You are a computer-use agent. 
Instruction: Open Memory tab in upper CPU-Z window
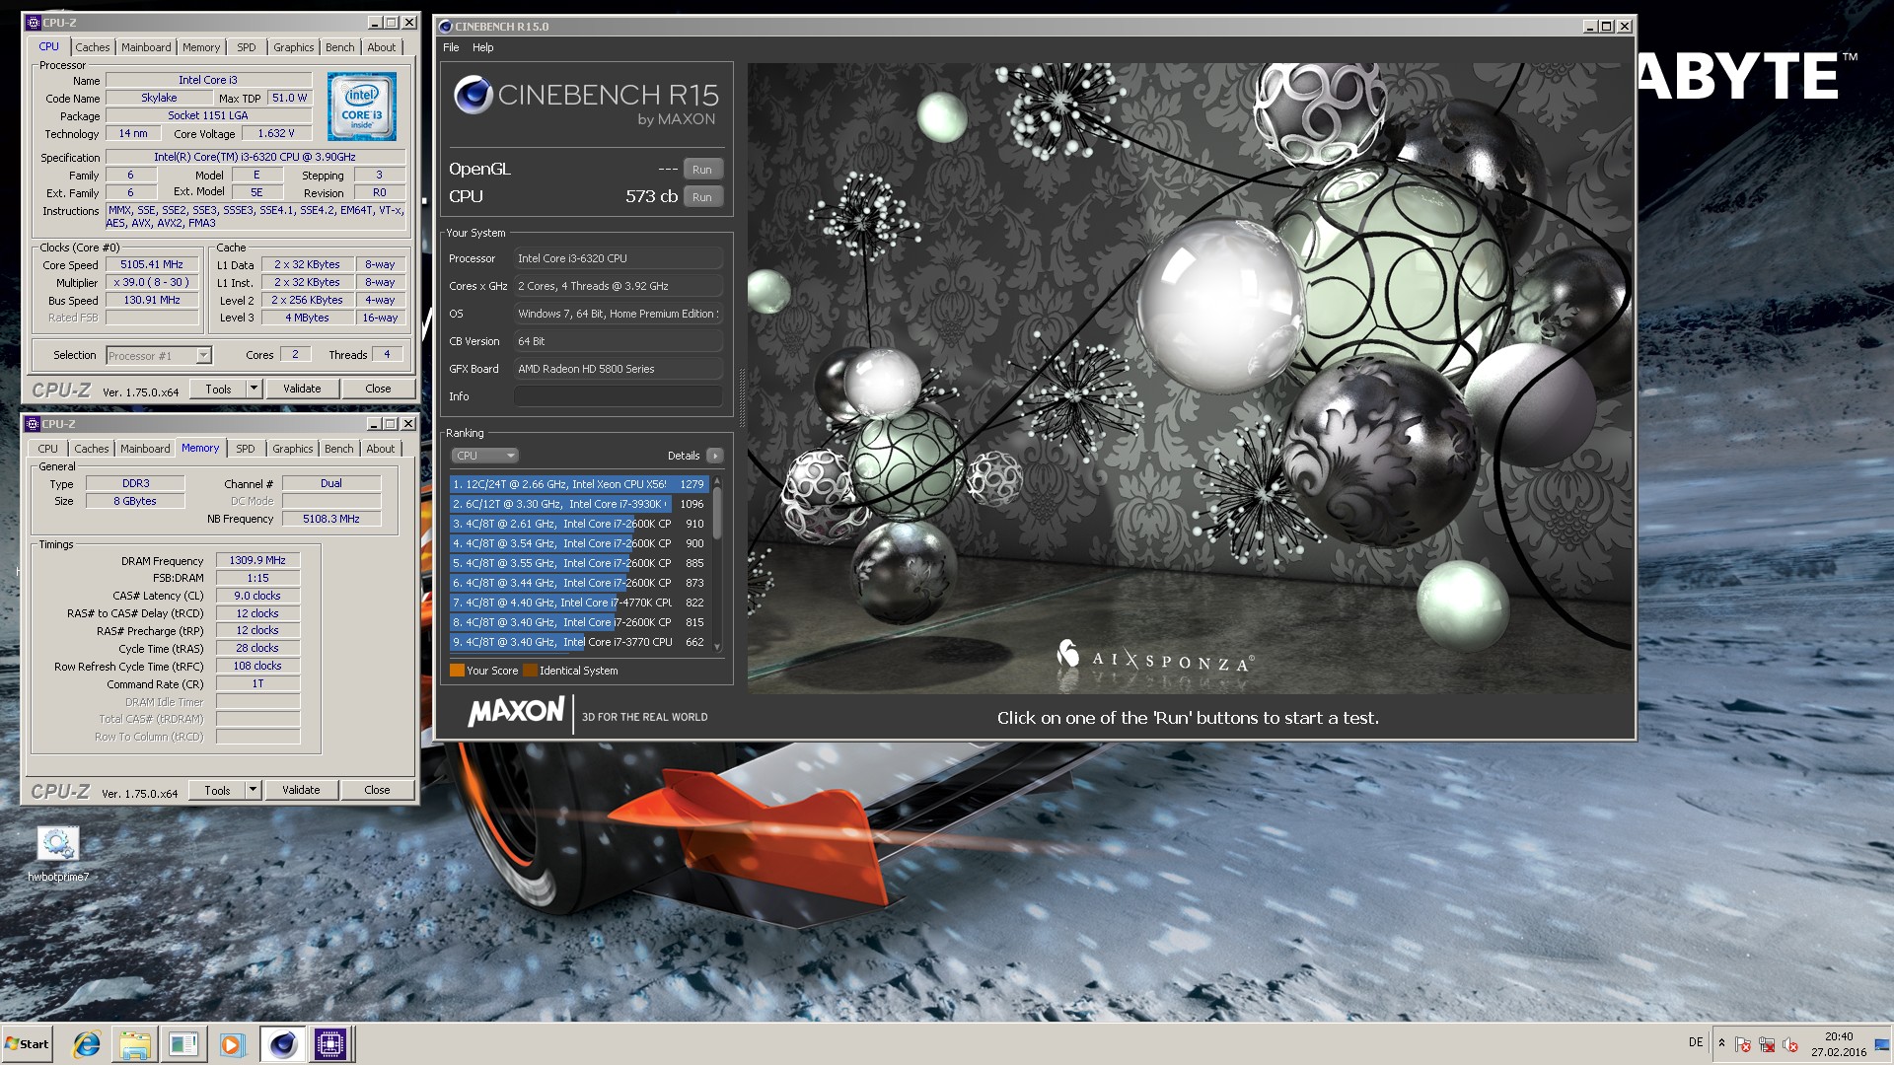(201, 47)
